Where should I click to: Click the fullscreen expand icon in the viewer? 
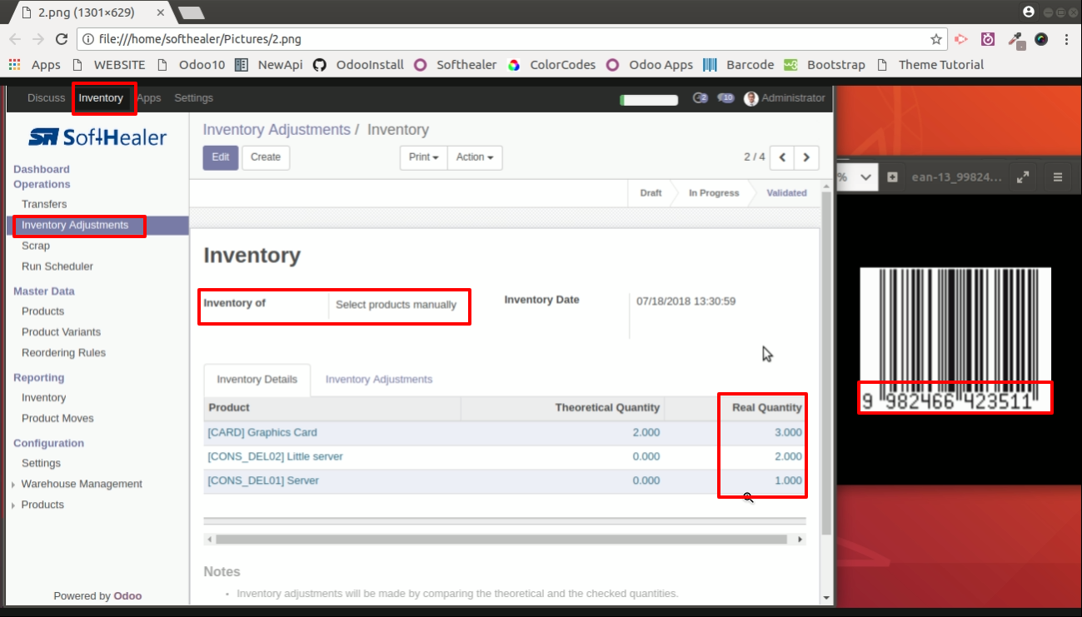pos(1022,177)
